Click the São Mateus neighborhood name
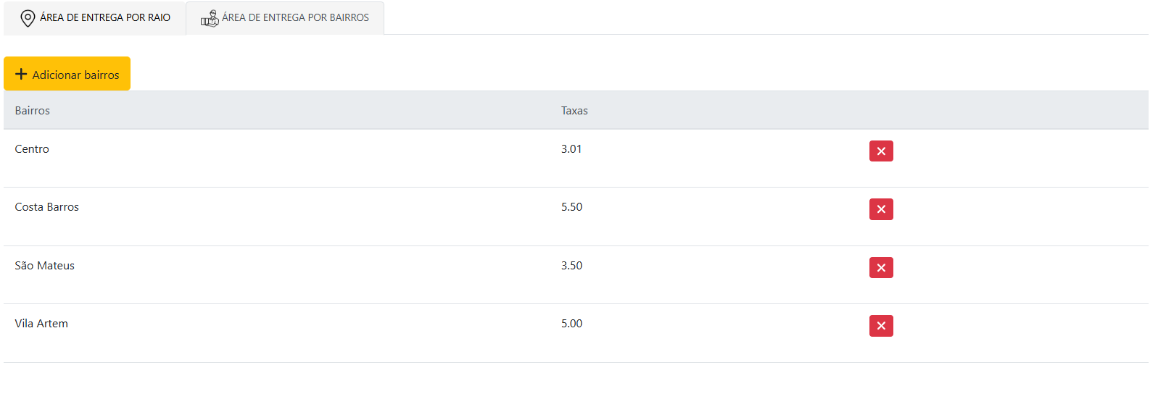Image resolution: width=1166 pixels, height=399 pixels. [x=45, y=266]
